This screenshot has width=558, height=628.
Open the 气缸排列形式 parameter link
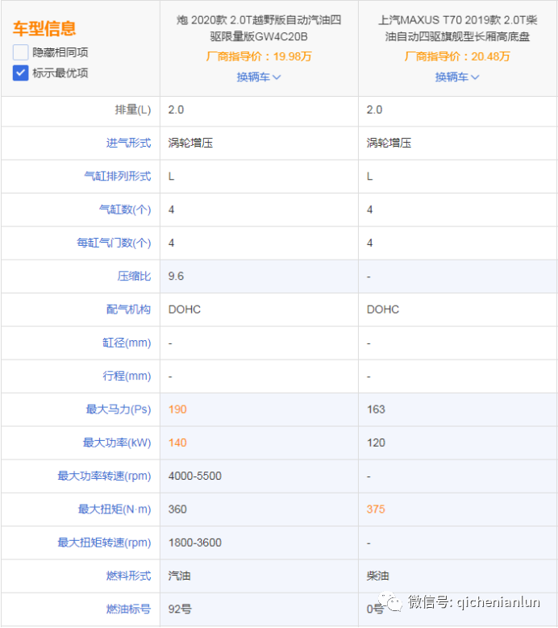(x=118, y=177)
